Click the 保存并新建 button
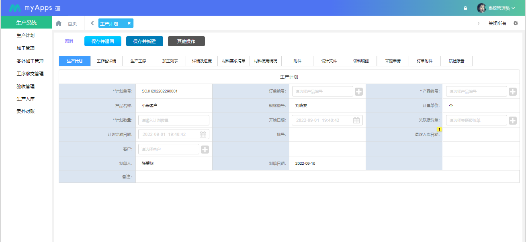 click(144, 41)
